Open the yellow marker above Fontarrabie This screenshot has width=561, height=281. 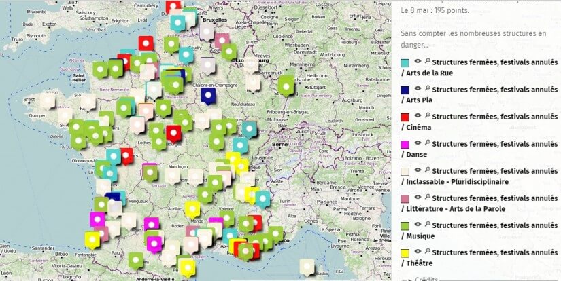(92, 240)
